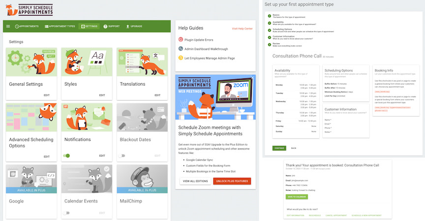Click the Cancel Appointment link

(336, 215)
